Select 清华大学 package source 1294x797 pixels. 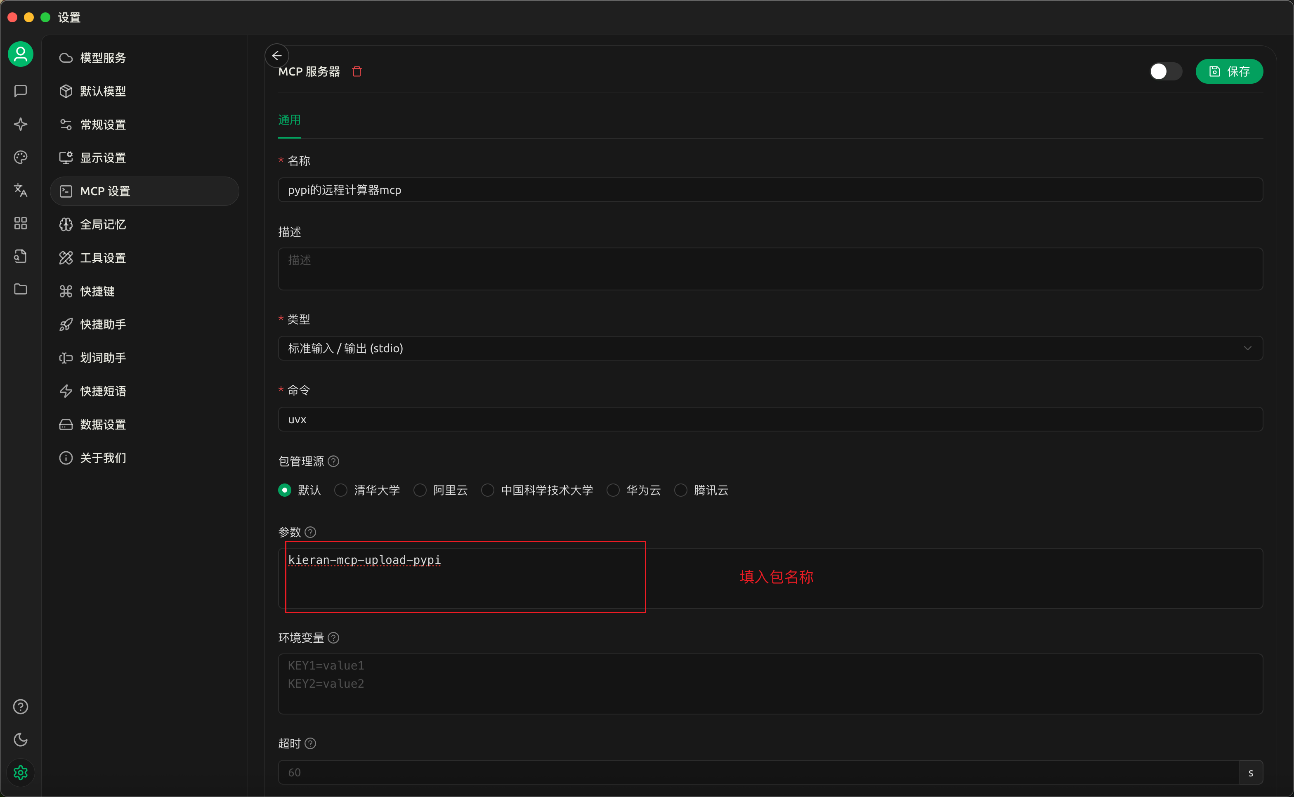[367, 490]
